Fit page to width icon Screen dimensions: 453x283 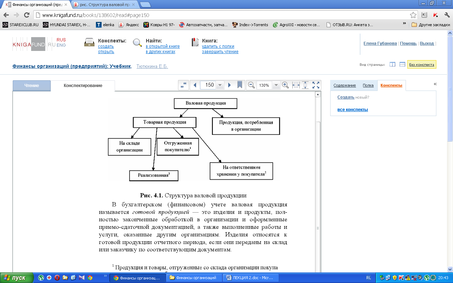coord(296,85)
